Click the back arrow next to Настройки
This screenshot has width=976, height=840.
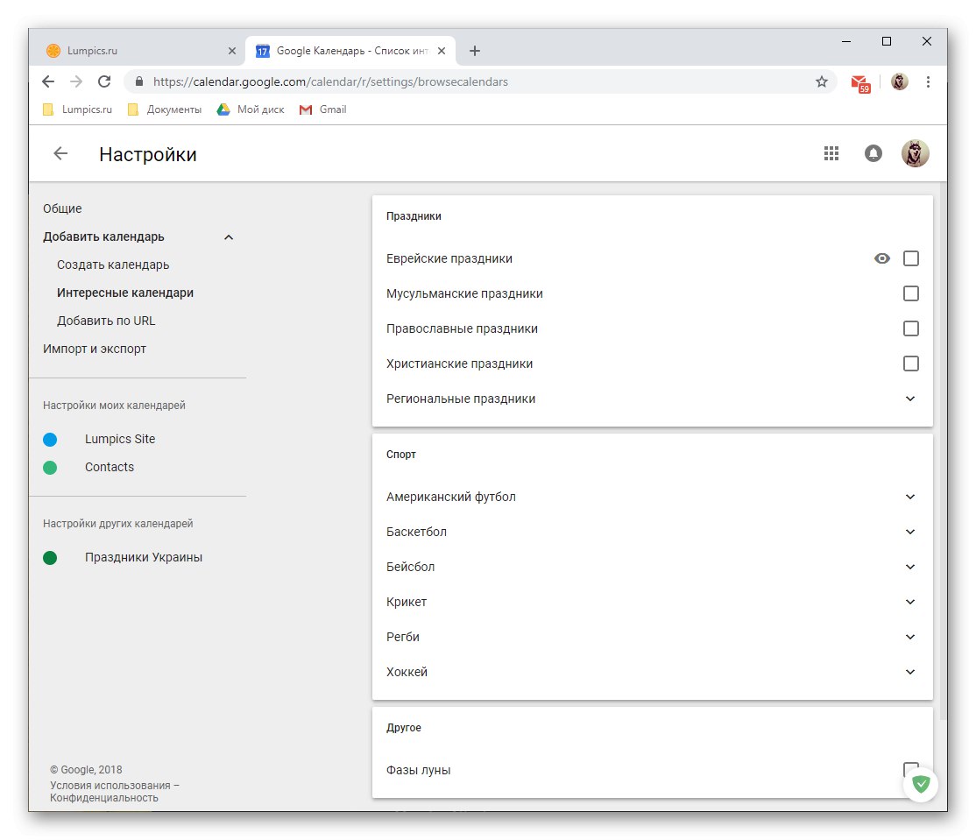click(60, 154)
